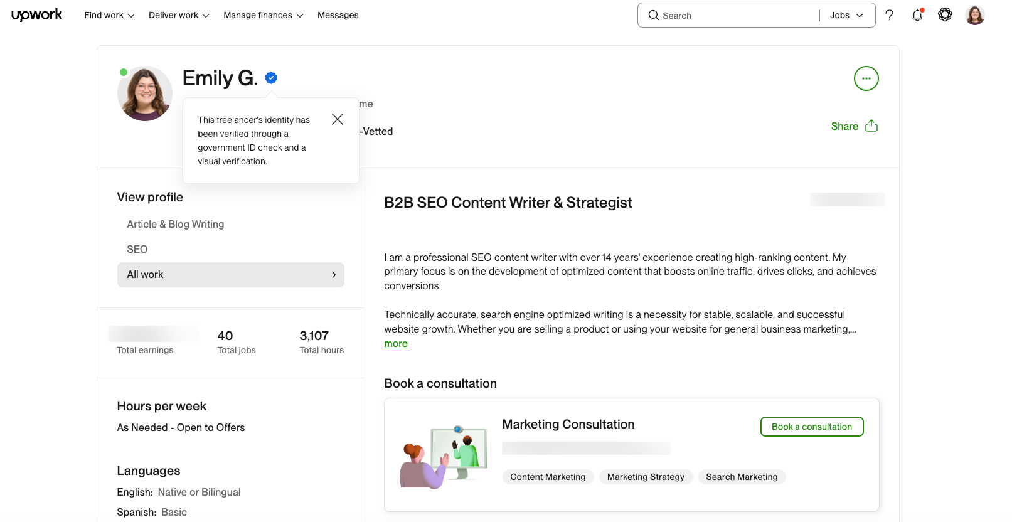Expand overview with the more link
This screenshot has height=522, width=1012.
(396, 344)
